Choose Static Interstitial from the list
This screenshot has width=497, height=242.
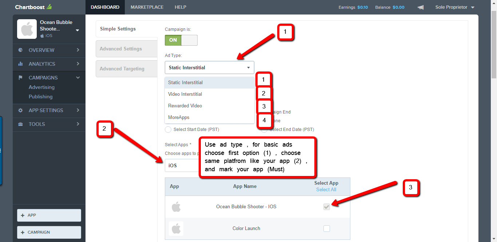[210, 82]
